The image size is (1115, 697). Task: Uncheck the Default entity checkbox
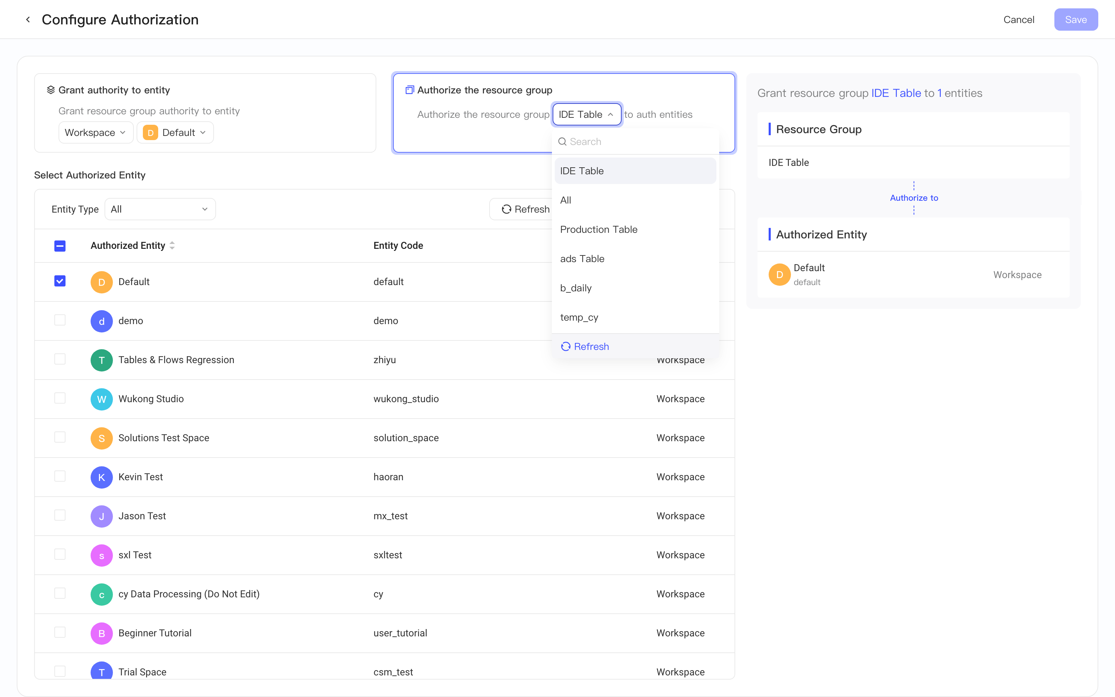60,281
